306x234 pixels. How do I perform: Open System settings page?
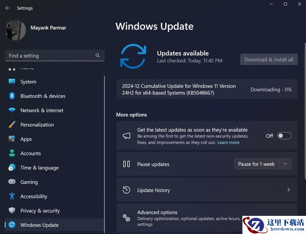(54, 82)
